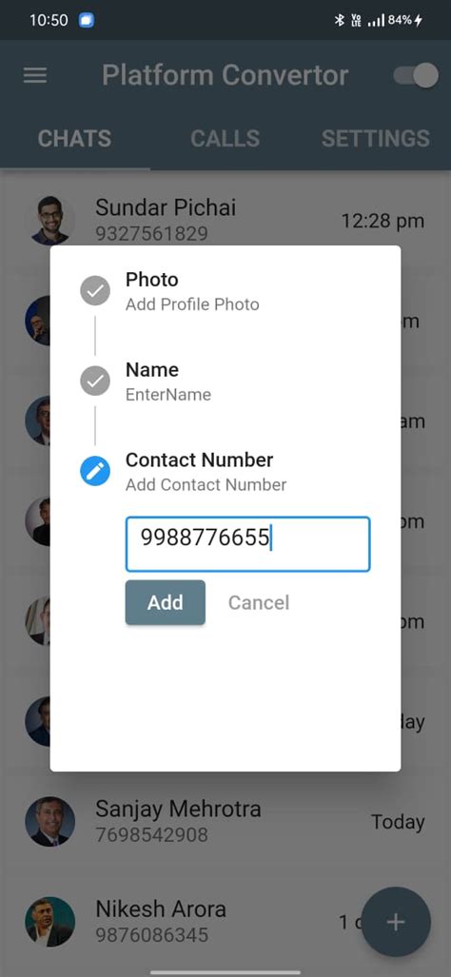Tap the Cancel button
This screenshot has height=977, width=451.
[259, 602]
